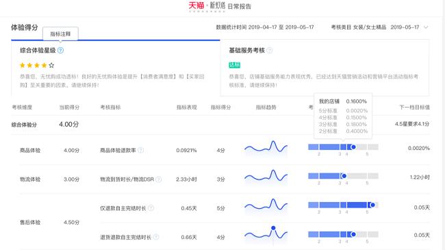Click the 下一档目标值 column header

(x=415, y=107)
